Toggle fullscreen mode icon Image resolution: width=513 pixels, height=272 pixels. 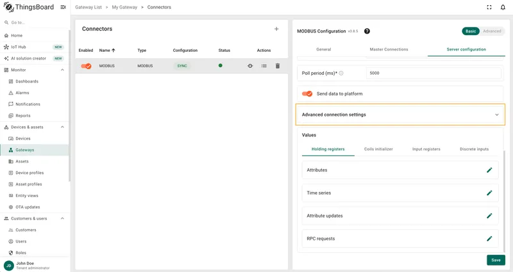489,7
